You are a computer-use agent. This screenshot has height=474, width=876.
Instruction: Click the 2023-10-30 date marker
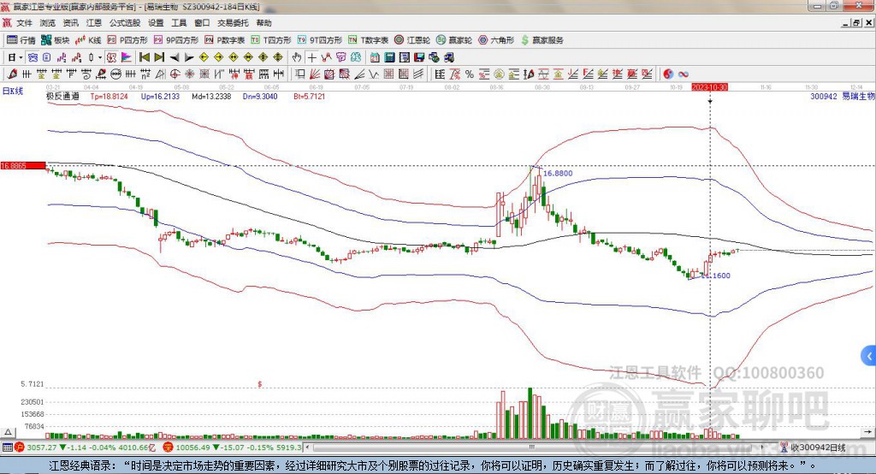coord(709,87)
